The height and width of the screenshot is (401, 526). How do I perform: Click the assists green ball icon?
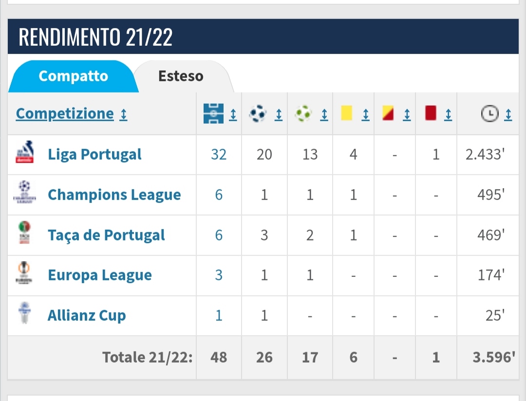(303, 113)
